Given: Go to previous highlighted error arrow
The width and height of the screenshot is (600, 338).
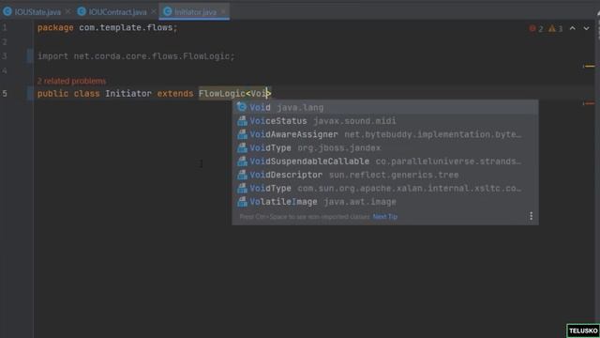Looking at the screenshot, I should [x=573, y=28].
